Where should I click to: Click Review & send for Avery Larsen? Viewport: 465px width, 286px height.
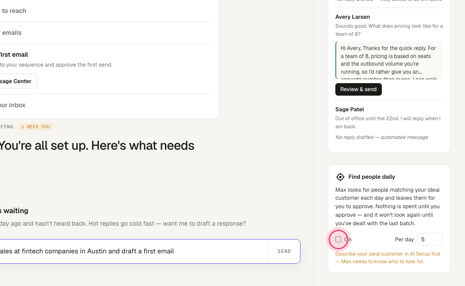click(358, 89)
